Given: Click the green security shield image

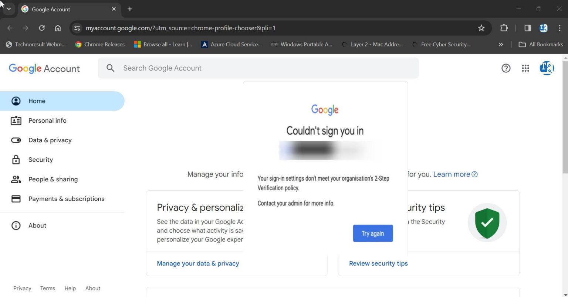Looking at the screenshot, I should (x=487, y=223).
